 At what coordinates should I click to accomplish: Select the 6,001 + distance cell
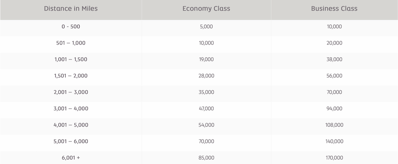coord(71,158)
